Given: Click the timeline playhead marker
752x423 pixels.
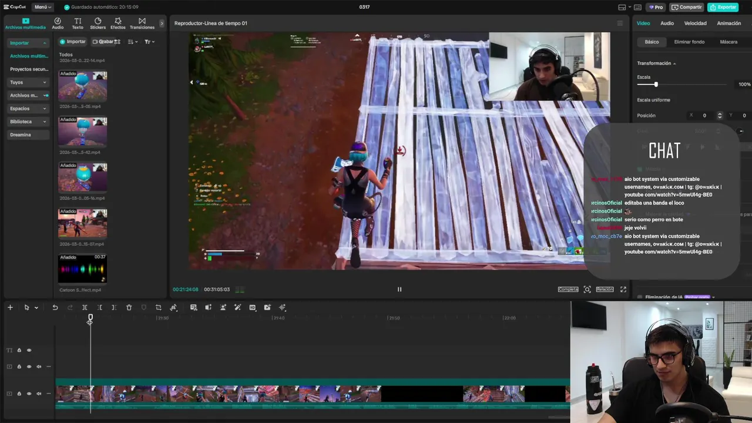Looking at the screenshot, I should point(90,318).
